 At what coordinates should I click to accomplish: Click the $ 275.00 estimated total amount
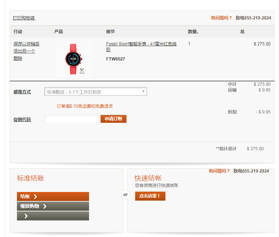255,149
